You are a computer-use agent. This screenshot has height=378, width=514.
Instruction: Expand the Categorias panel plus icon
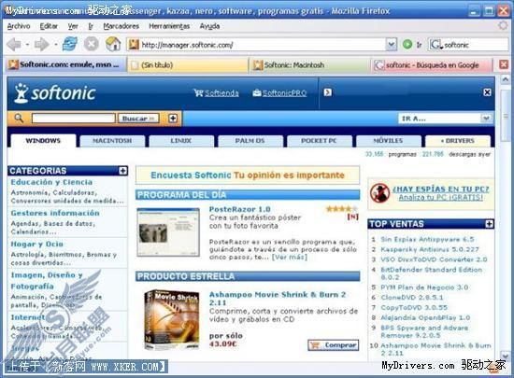pyautogui.click(x=123, y=171)
